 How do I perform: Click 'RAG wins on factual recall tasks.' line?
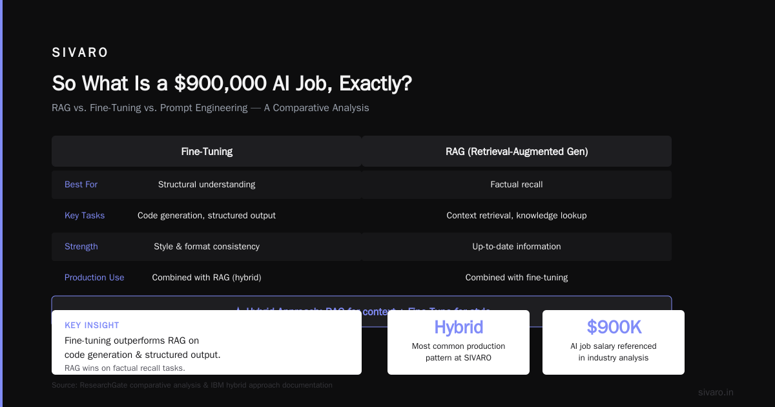pyautogui.click(x=125, y=368)
